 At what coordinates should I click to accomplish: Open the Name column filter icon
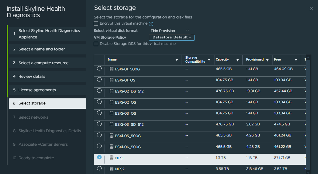pos(177,60)
